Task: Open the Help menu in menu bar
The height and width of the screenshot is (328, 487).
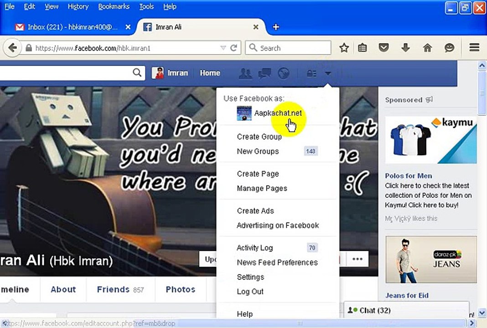Action: pyautogui.click(x=170, y=6)
